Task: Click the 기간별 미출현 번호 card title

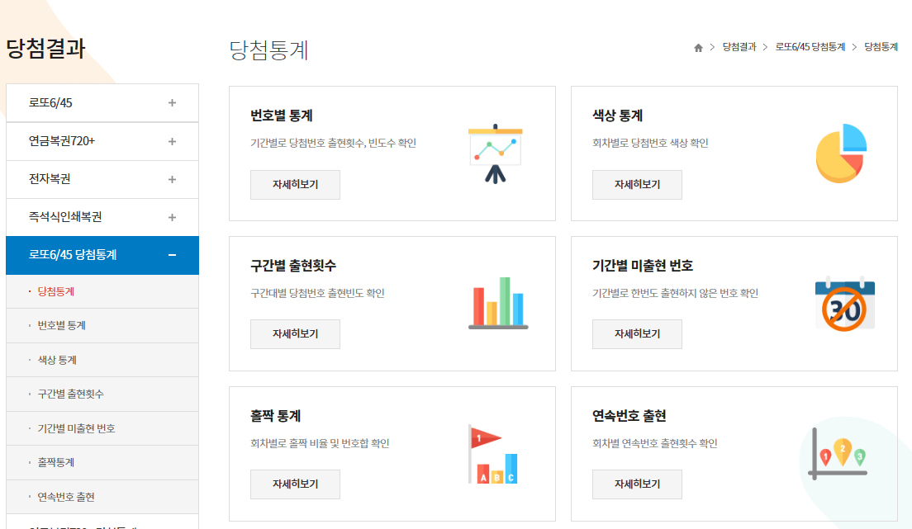Action: pos(643,266)
